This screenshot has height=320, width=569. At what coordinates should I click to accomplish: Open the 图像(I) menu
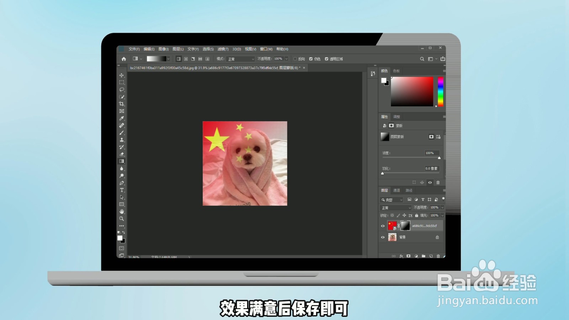(164, 49)
